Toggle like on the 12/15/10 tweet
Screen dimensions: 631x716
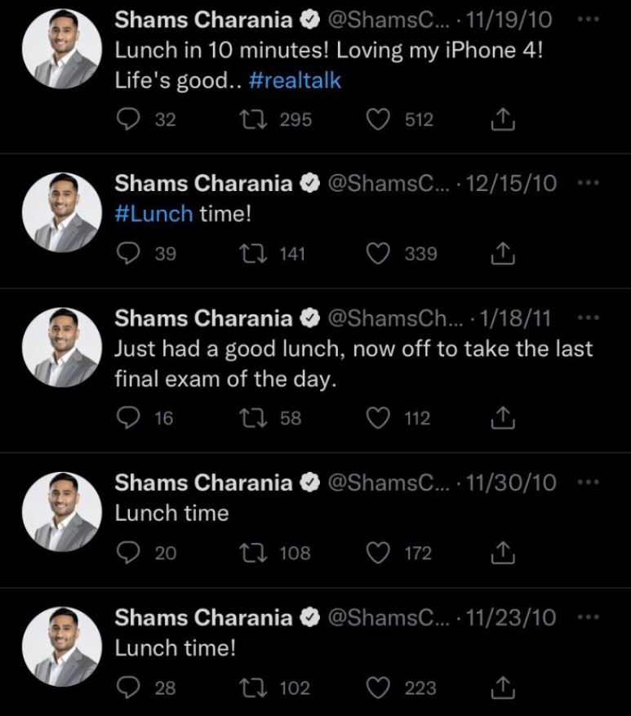point(378,253)
